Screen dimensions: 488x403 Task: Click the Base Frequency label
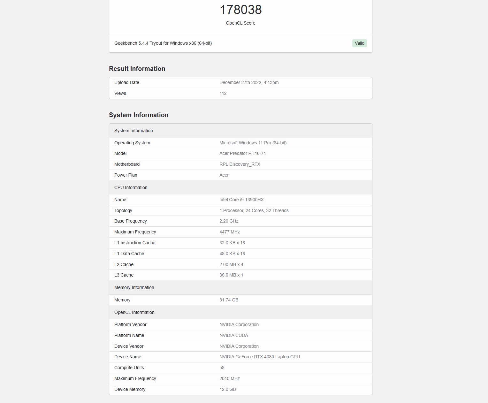coord(131,221)
